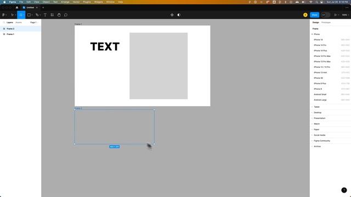Select the Text tool

(x=45, y=15)
